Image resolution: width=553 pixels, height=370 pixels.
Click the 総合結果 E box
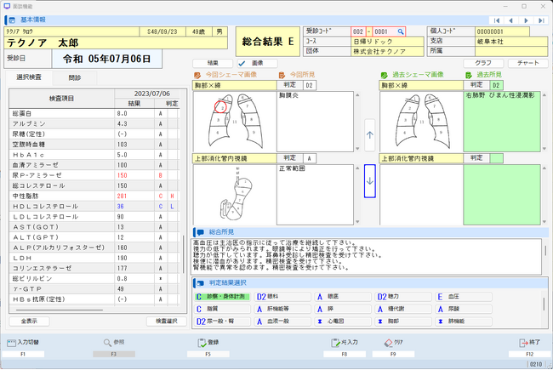[268, 42]
